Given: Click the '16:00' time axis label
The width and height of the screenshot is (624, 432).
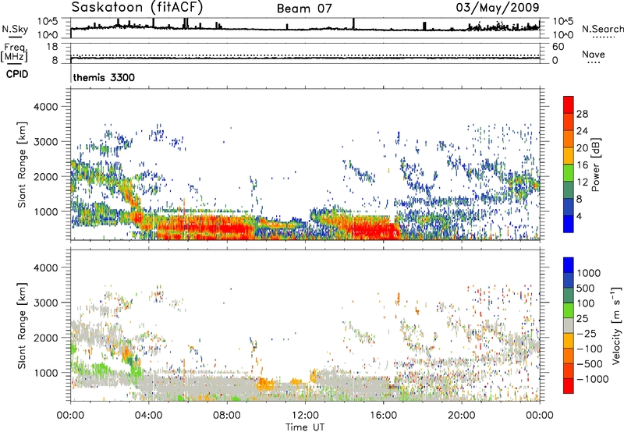Looking at the screenshot, I should 383,416.
